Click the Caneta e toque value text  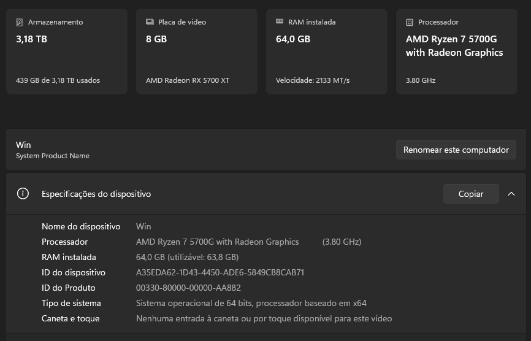click(264, 318)
